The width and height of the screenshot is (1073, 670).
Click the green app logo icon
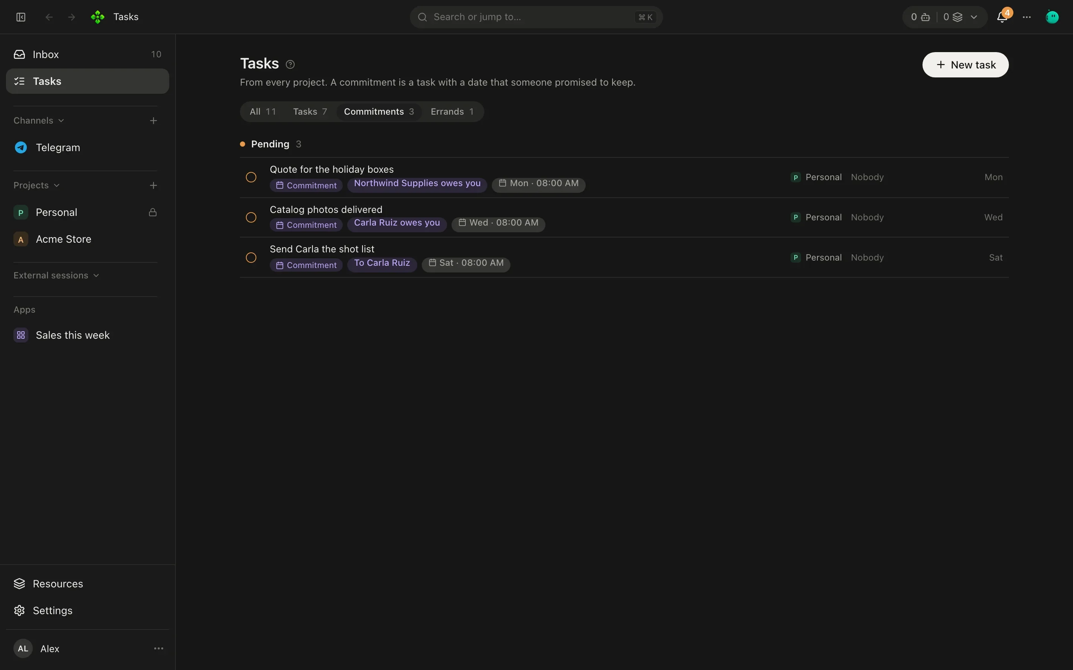(x=98, y=17)
